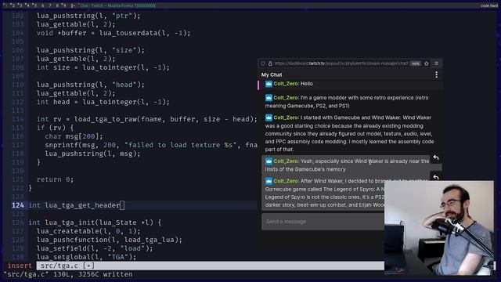Click line number 124 in the gutter

point(18,205)
